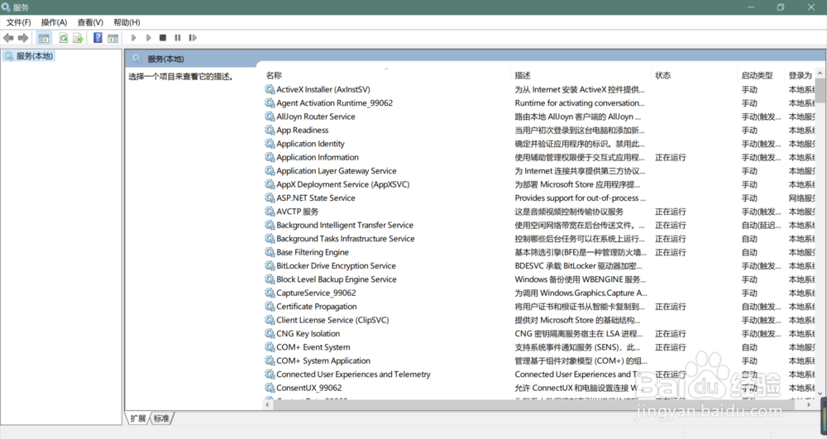Switch to the 标准 tab
Viewport: 827px width, 439px height.
[161, 418]
